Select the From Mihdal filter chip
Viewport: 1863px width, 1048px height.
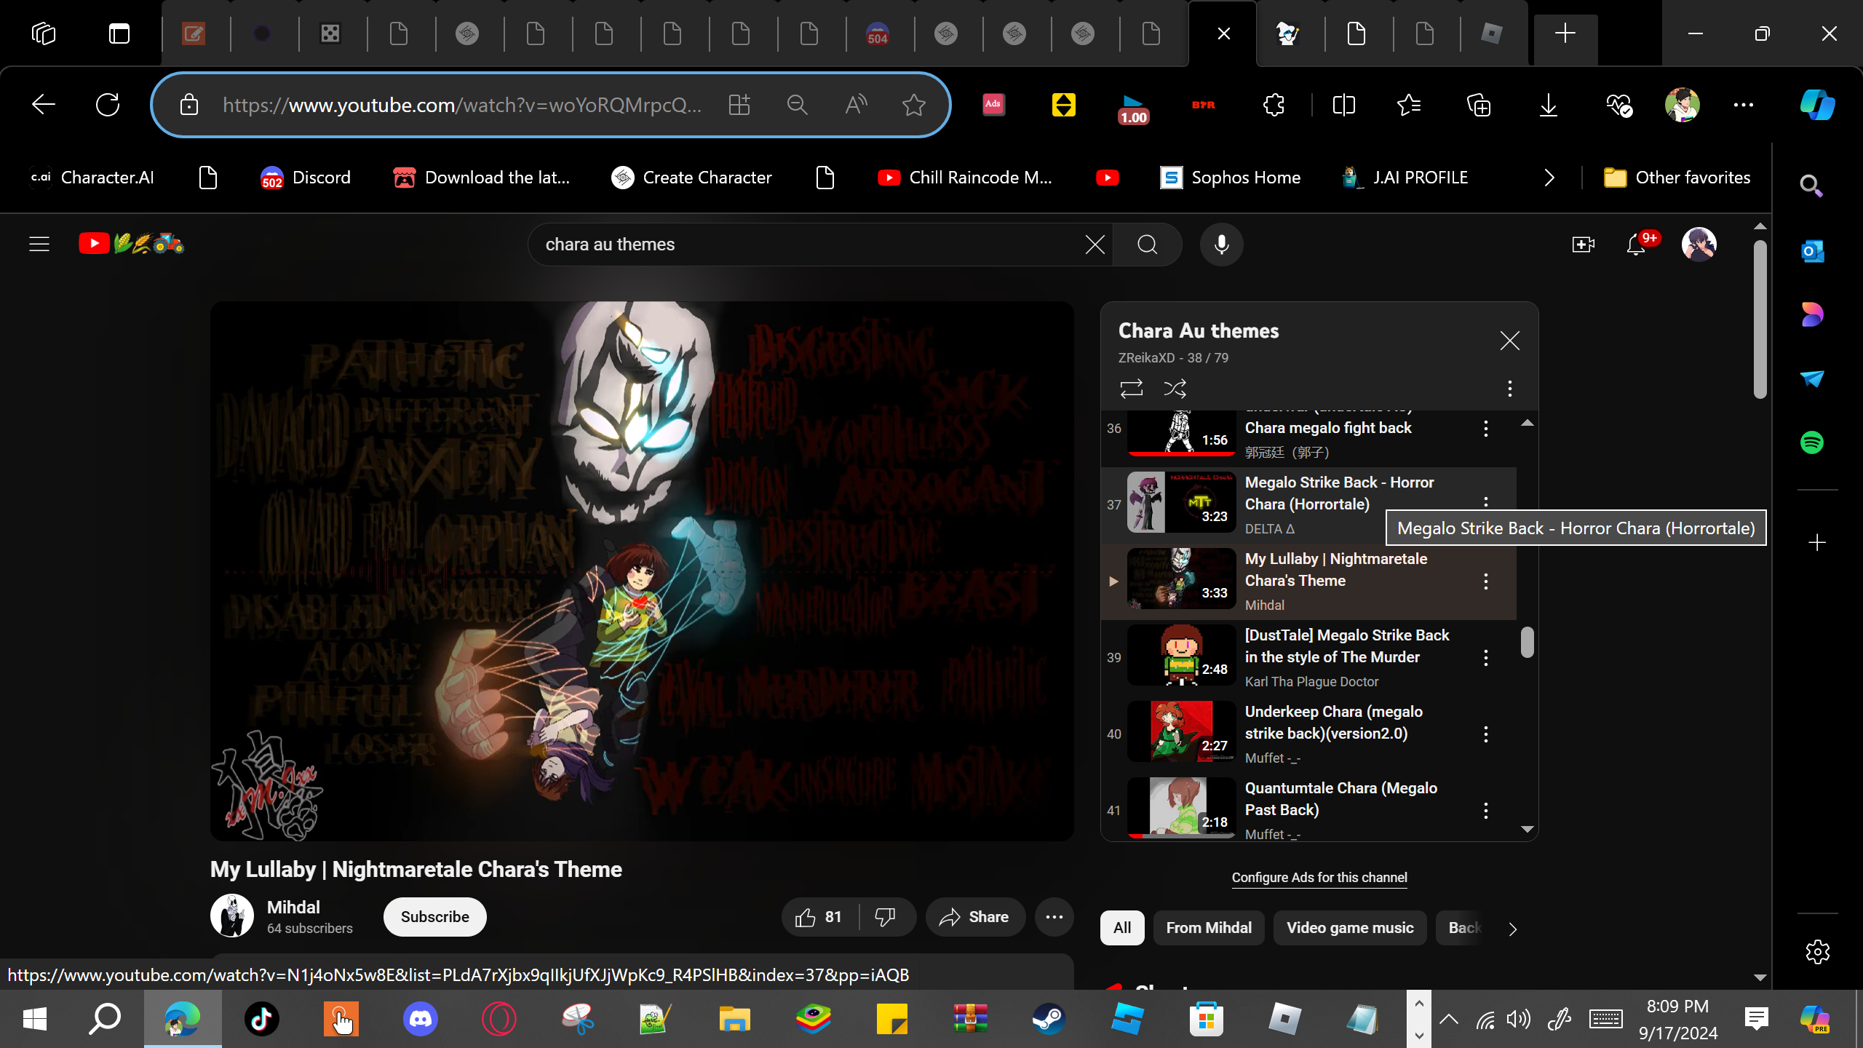pyautogui.click(x=1208, y=928)
